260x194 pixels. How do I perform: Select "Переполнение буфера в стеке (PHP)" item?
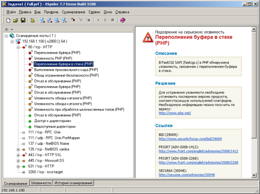pos(64,64)
